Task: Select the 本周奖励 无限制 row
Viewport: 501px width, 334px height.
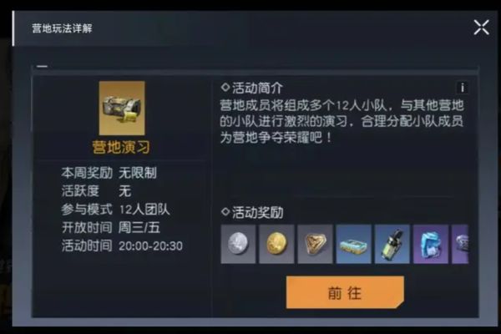Action: click(x=109, y=173)
